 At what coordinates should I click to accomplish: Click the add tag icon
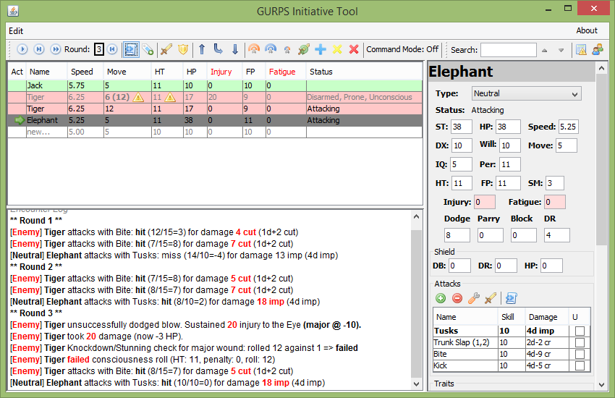(148, 49)
